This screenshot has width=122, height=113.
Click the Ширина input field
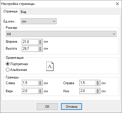[x=30, y=42]
